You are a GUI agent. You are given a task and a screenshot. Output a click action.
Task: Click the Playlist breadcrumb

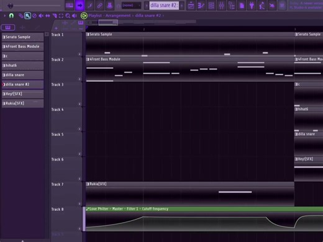(95, 16)
